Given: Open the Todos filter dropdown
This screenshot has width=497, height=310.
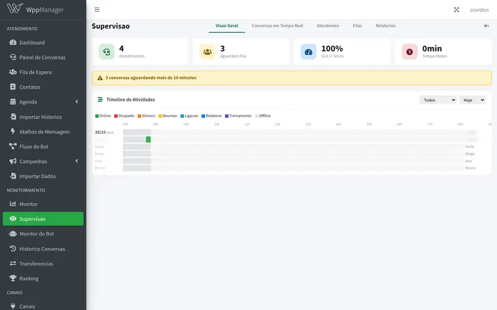Looking at the screenshot, I should 438,100.
